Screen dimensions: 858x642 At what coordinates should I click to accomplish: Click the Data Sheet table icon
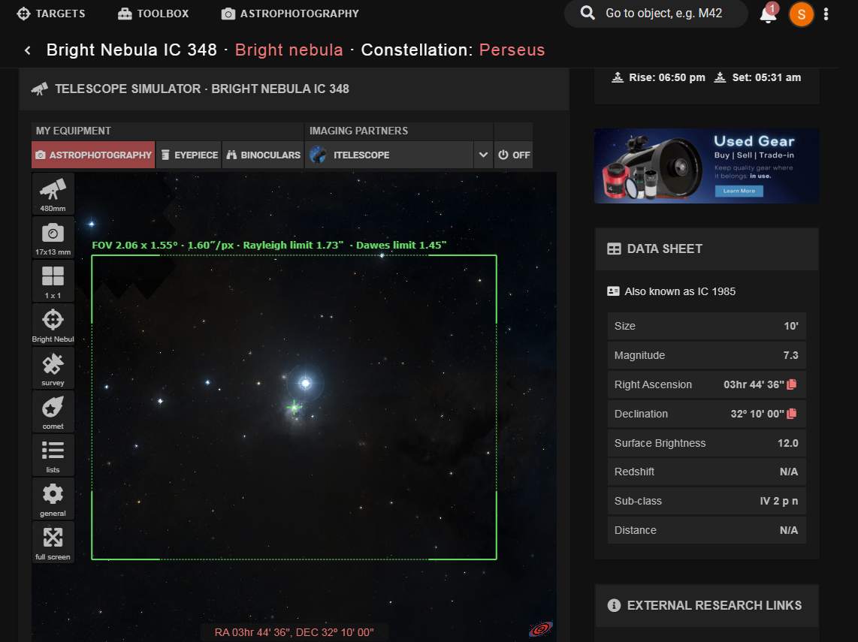click(614, 249)
